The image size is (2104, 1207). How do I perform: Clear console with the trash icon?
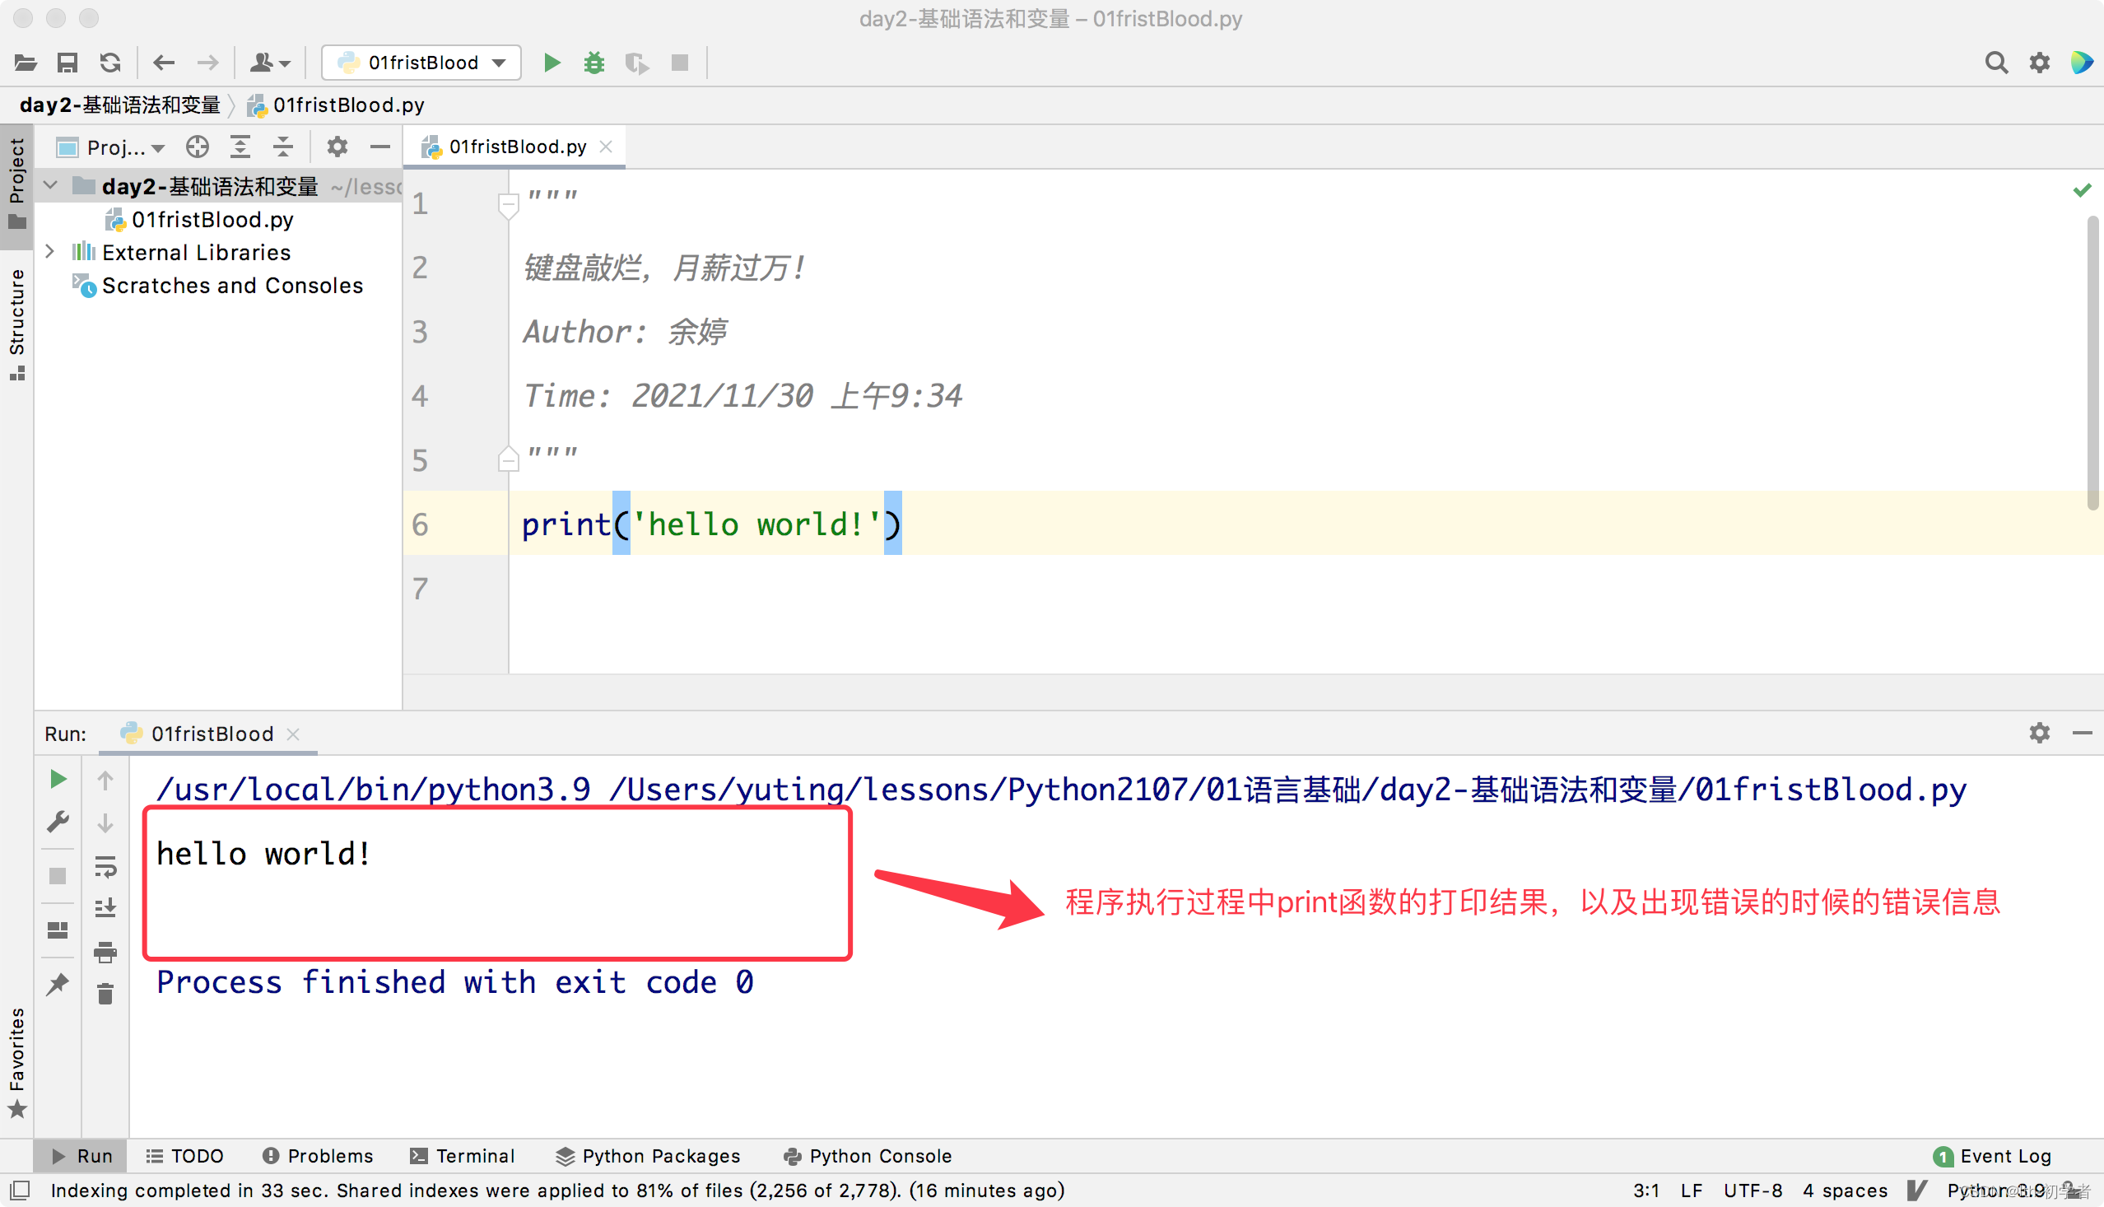[105, 994]
